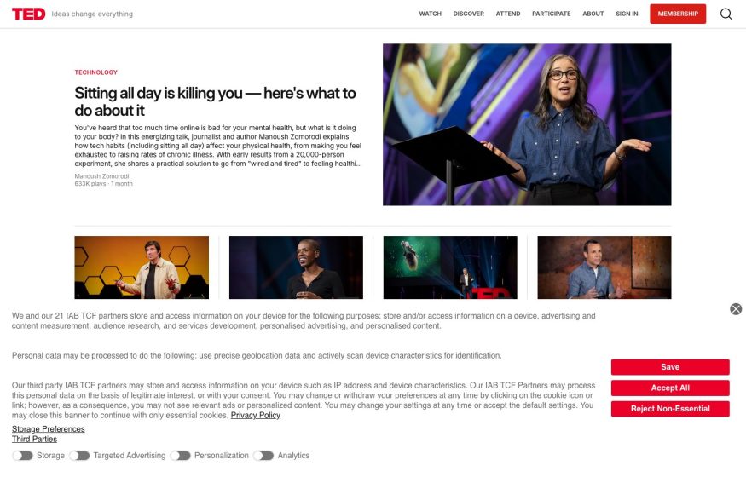Open the search magnifier icon
The height and width of the screenshot is (477, 746).
(x=726, y=14)
